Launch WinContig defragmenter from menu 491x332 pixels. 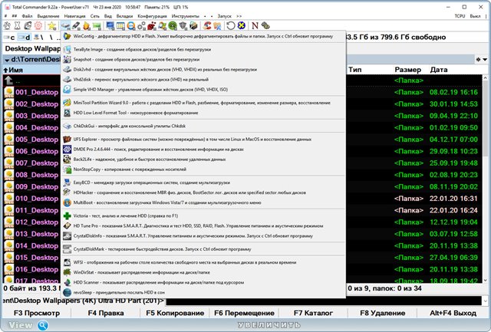(x=203, y=36)
